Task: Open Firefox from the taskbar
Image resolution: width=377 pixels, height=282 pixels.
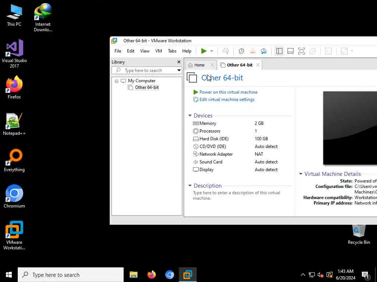Action: 151,275
